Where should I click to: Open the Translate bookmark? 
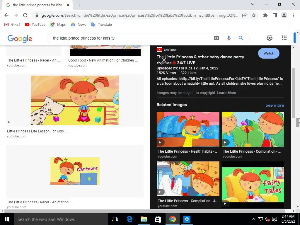102,25
